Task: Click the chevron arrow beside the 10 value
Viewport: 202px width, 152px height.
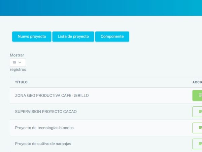Action: [20, 62]
